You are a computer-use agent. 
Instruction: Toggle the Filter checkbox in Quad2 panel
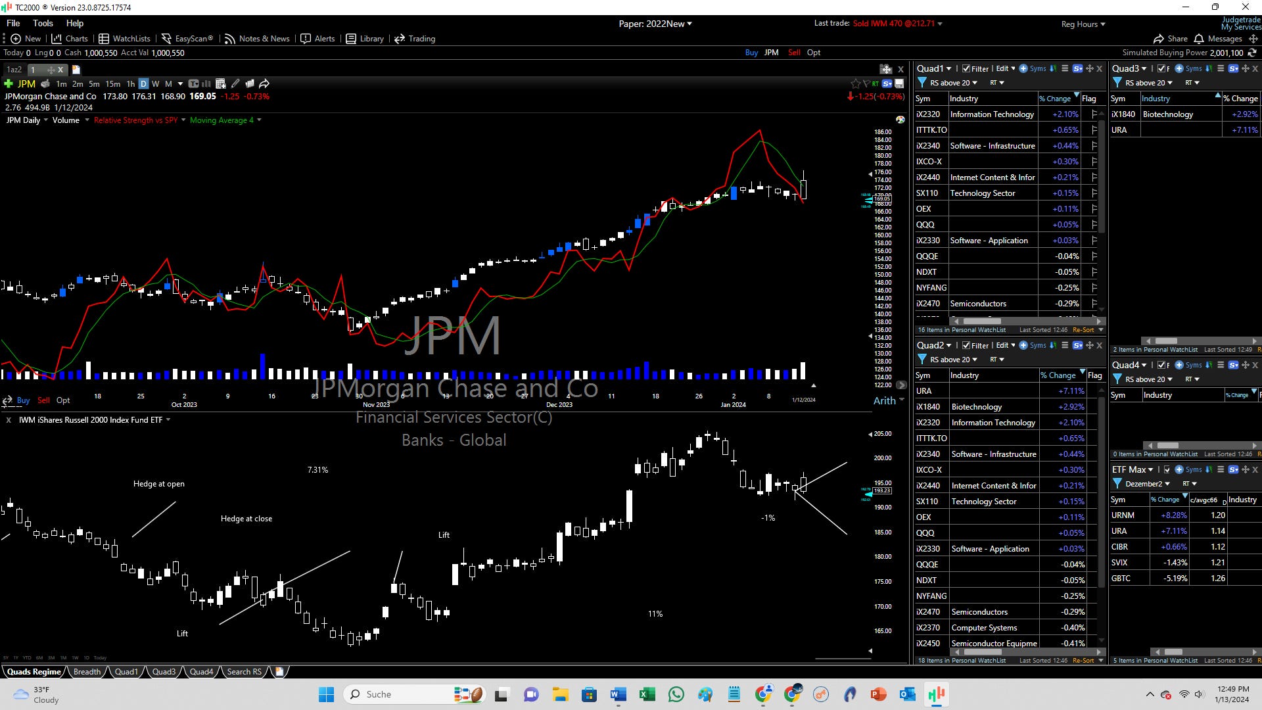[x=966, y=345]
